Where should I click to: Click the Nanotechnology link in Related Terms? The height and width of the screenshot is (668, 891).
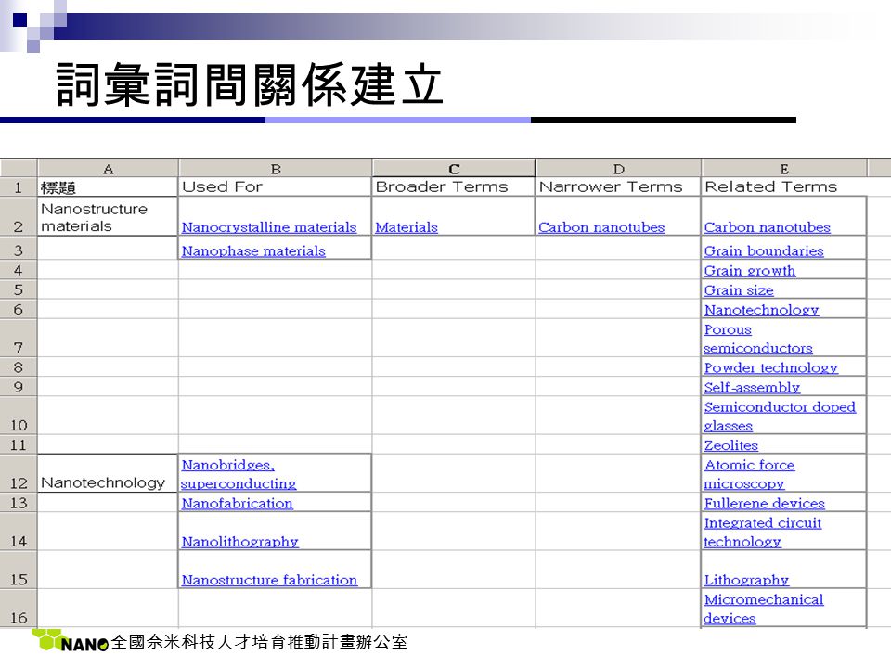point(761,310)
